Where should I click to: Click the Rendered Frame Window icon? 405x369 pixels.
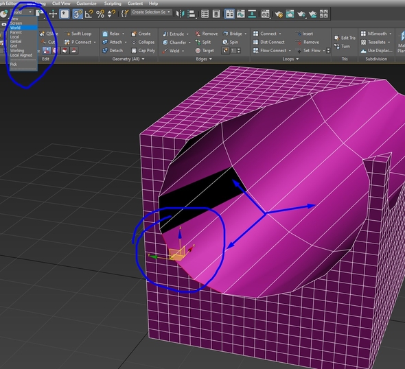[290, 14]
